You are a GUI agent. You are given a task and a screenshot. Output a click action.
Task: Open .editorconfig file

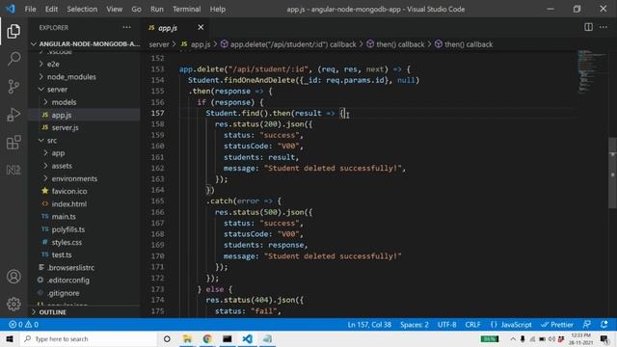tap(68, 280)
